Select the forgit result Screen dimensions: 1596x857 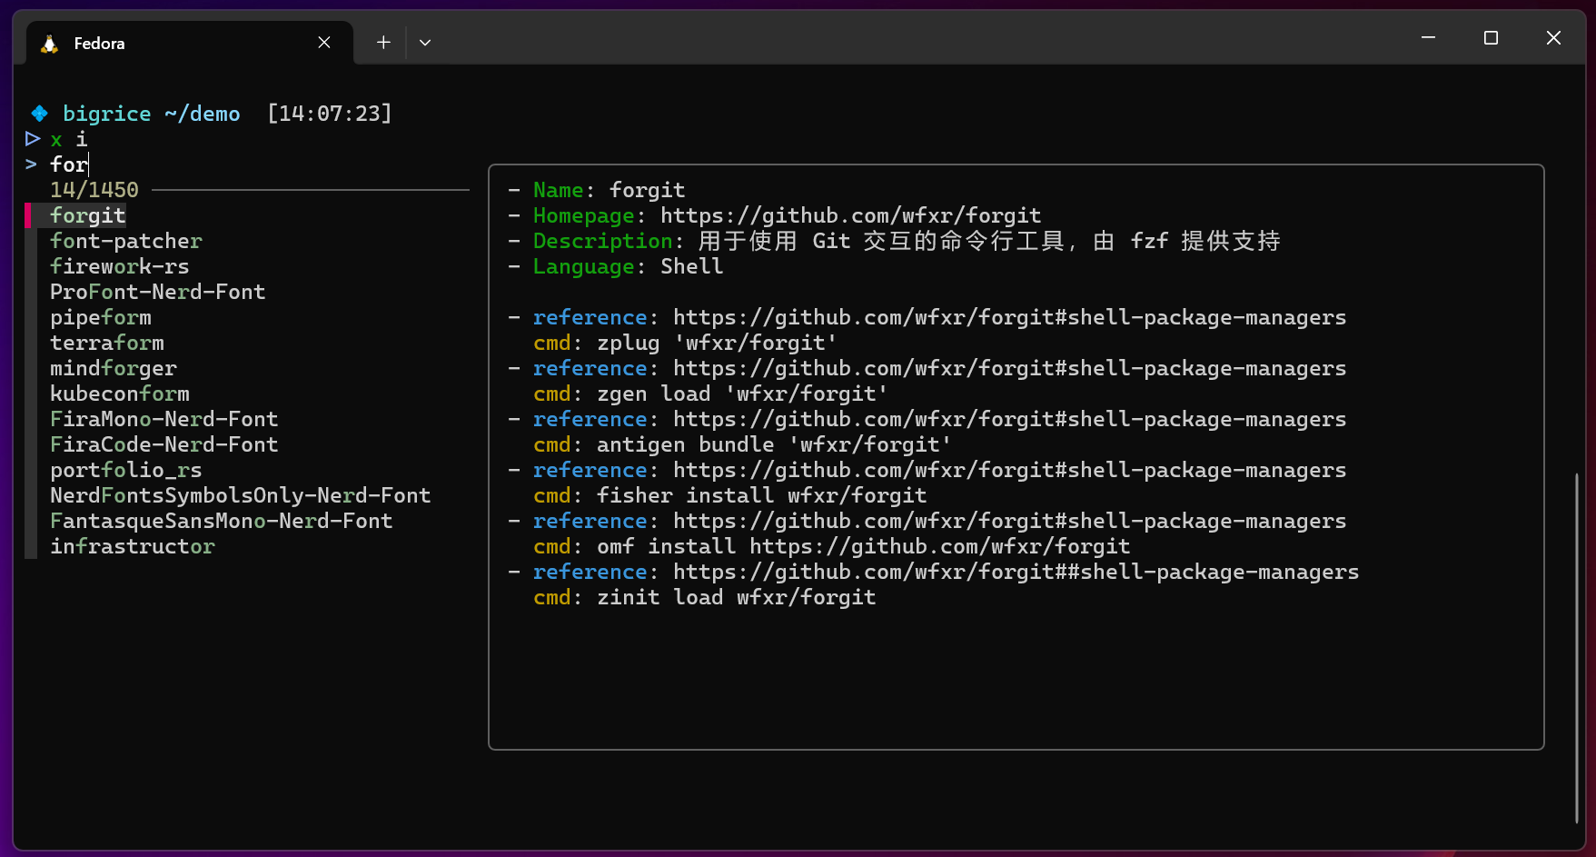pyautogui.click(x=88, y=215)
